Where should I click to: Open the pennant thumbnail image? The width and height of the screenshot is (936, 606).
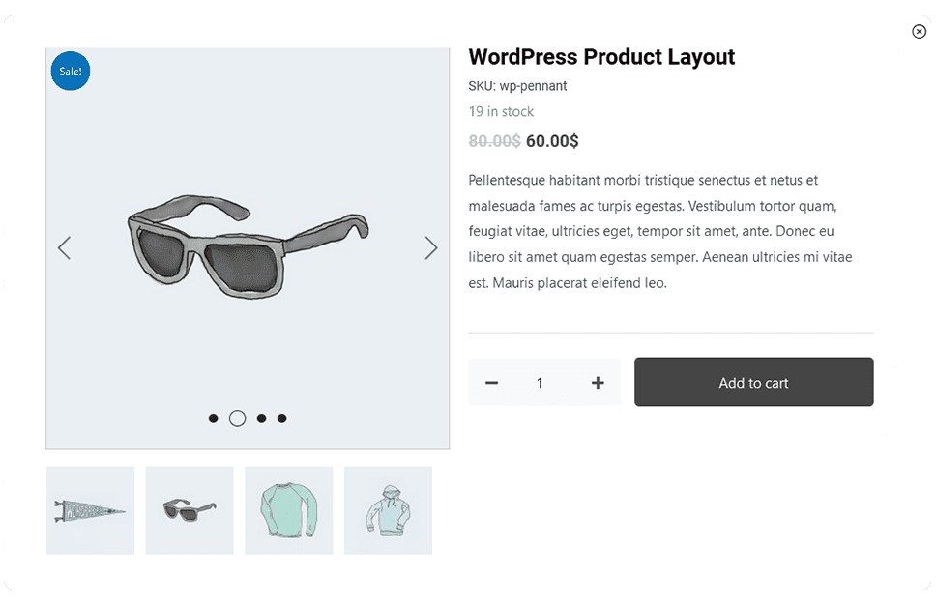point(90,510)
